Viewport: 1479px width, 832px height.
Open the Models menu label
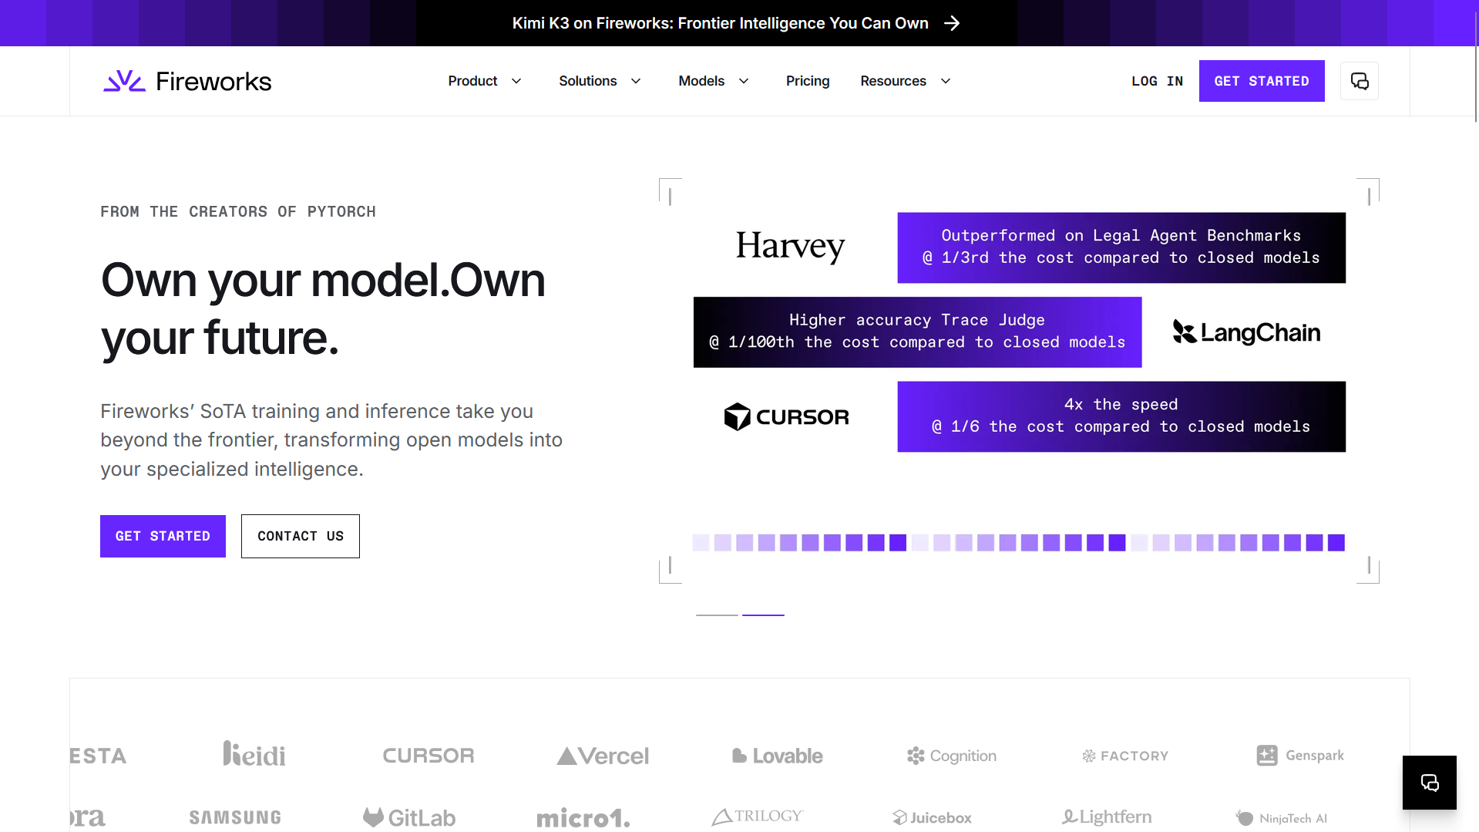coord(701,81)
